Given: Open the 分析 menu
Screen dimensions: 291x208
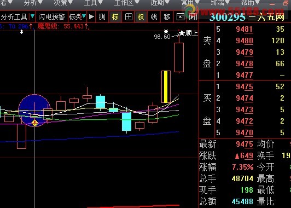Looking at the screenshot, I should coord(31,3).
